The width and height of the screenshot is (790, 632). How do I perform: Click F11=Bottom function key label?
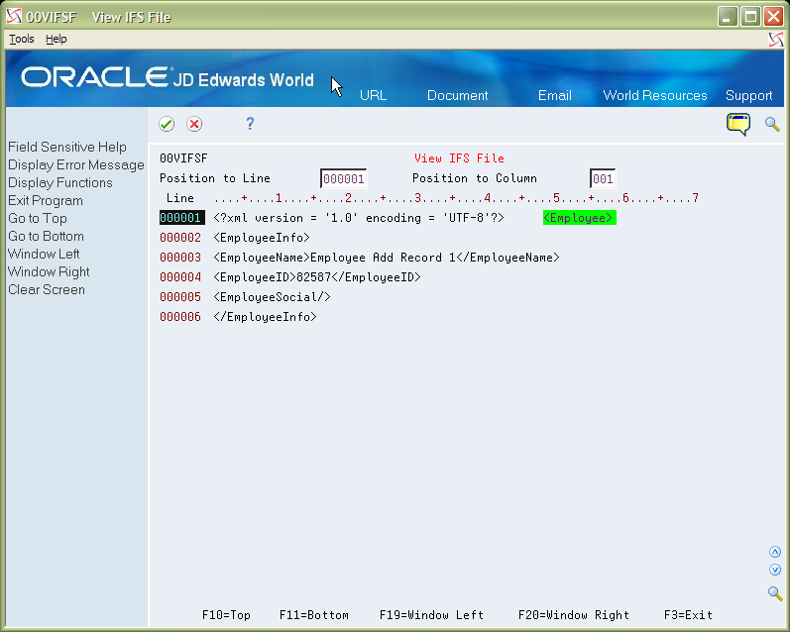314,615
